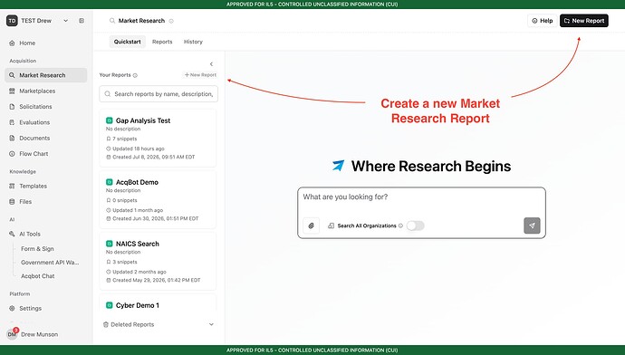The width and height of the screenshot is (625, 355).
Task: Go to Solicitations in the sidebar
Action: click(46, 107)
